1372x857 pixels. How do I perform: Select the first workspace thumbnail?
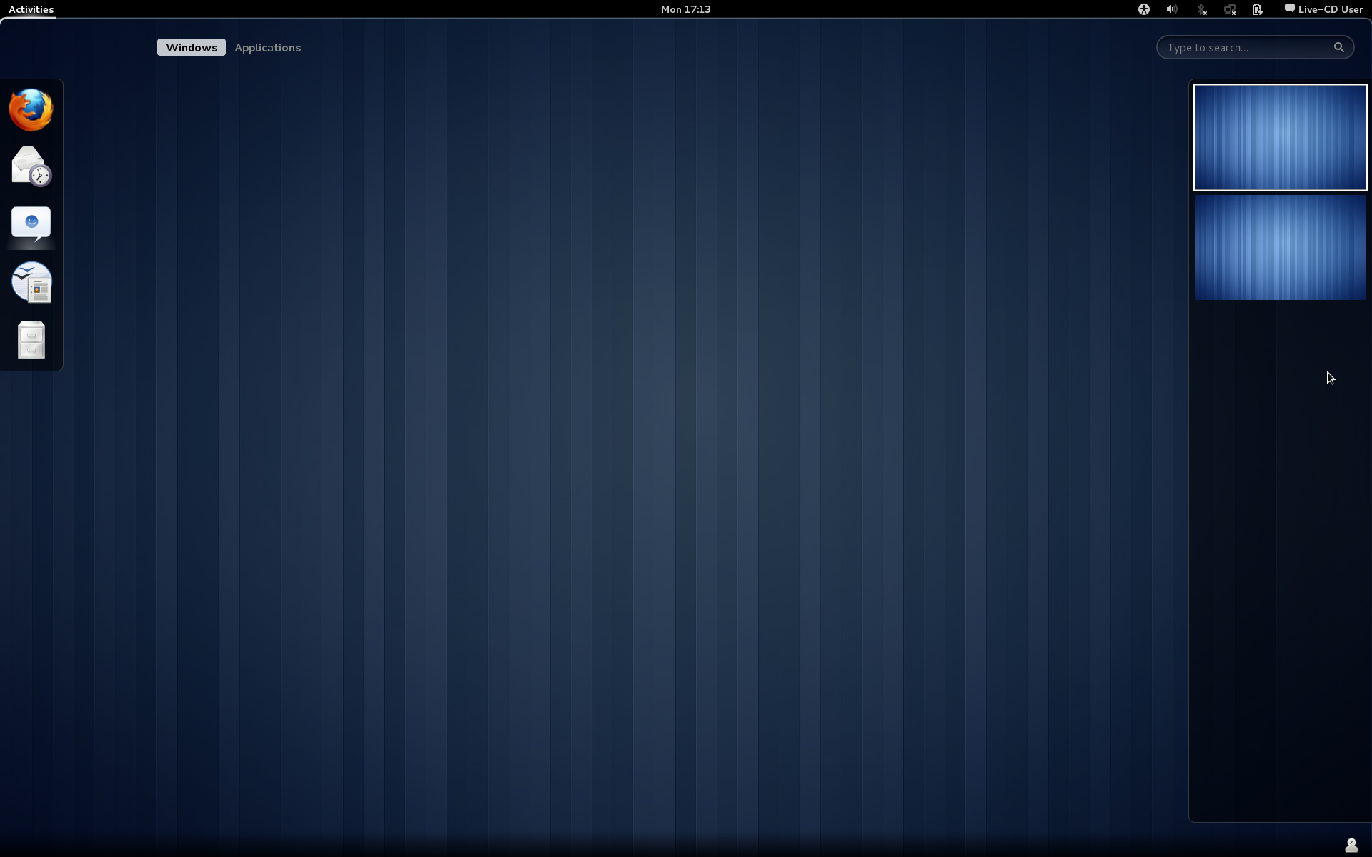coord(1281,137)
